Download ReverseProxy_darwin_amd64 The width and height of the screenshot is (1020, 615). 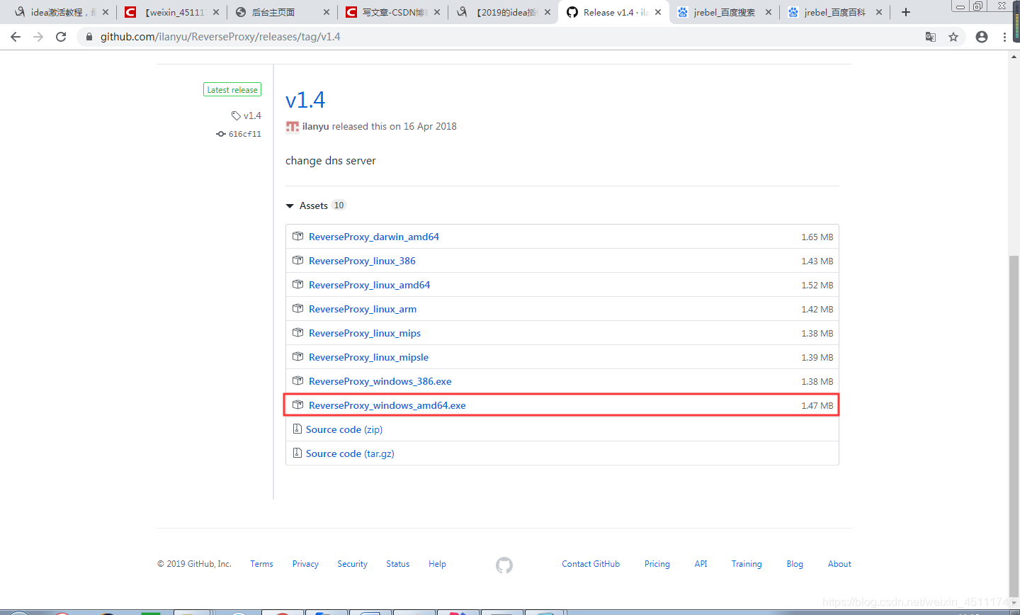[x=374, y=237]
